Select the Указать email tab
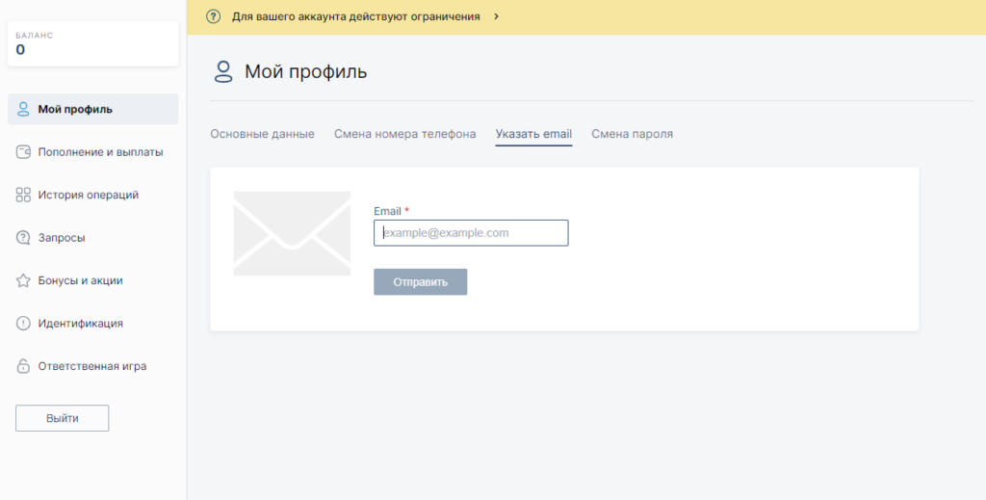This screenshot has width=986, height=500. coord(533,134)
